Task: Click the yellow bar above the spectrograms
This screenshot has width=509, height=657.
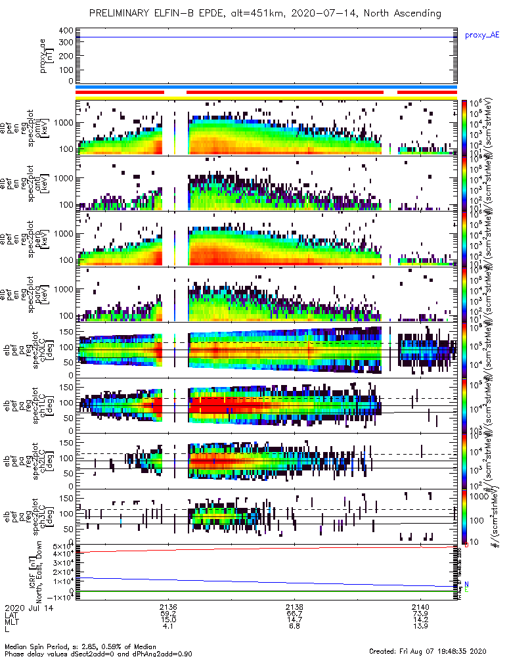Action: [x=267, y=98]
